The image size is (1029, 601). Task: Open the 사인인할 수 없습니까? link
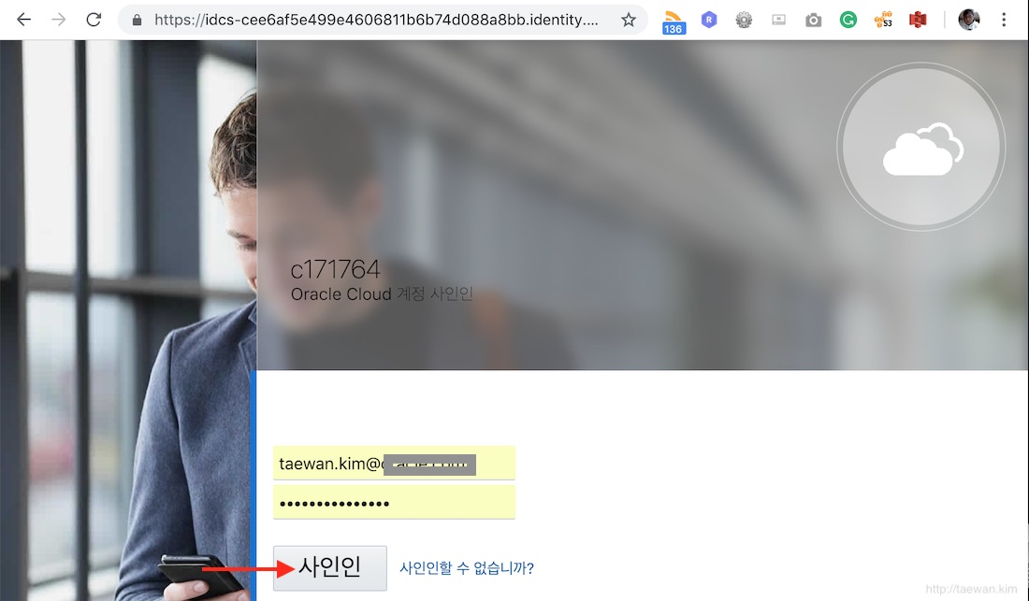click(467, 567)
